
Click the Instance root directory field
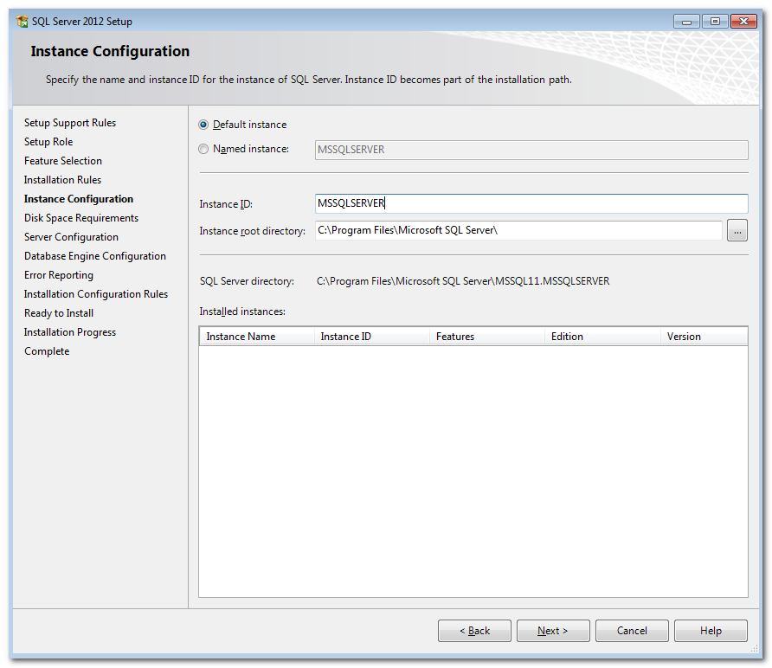click(x=518, y=230)
